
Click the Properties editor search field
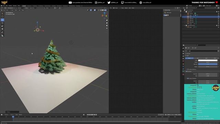click(x=201, y=45)
